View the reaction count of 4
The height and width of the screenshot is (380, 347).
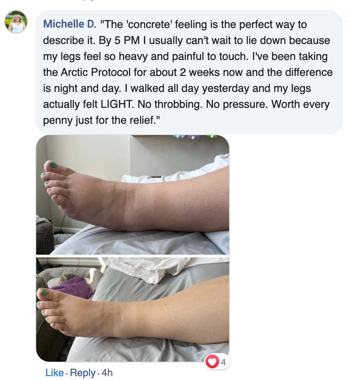[223, 362]
